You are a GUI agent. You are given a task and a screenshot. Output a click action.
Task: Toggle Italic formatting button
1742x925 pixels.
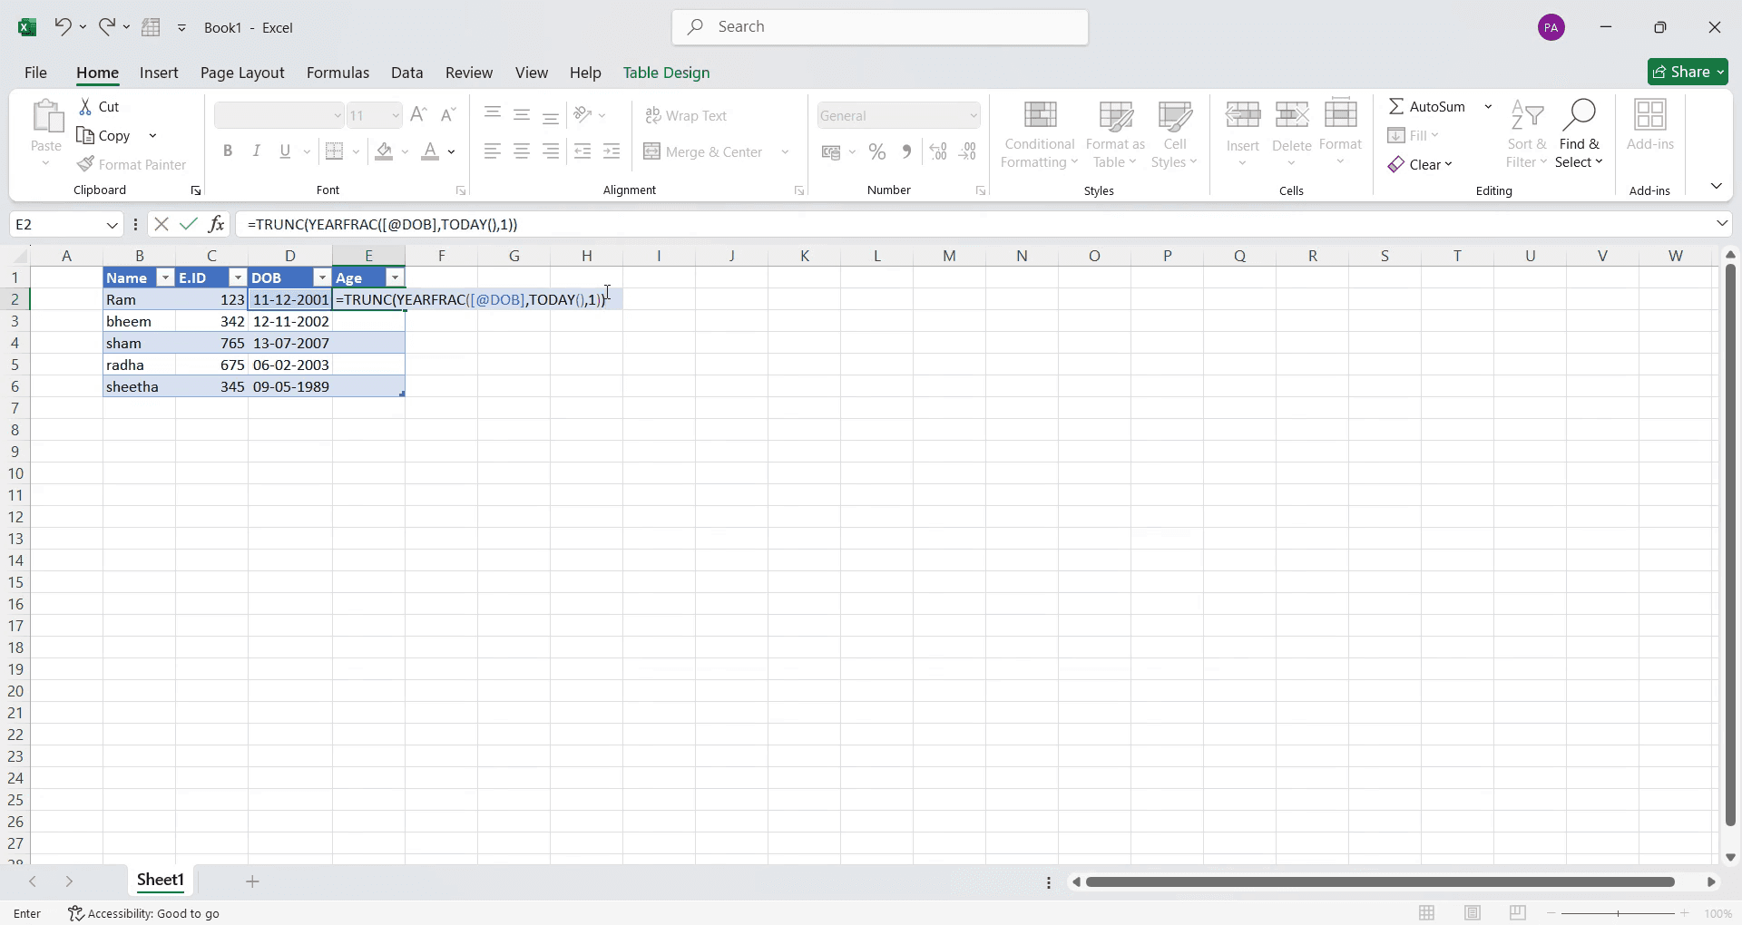pos(257,151)
